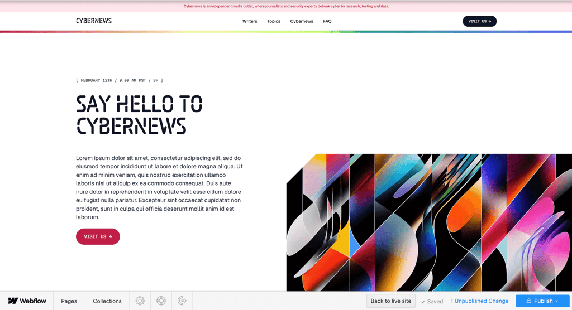The height and width of the screenshot is (310, 572).
Task: Open the Publish dropdown button
Action: 542,301
